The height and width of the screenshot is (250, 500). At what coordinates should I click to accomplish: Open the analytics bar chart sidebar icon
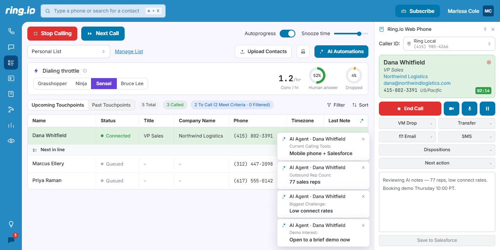point(11,125)
